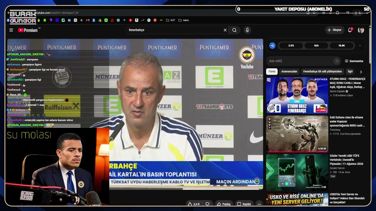
Task: Go to YouTube Premium home logo
Action: coord(28,30)
